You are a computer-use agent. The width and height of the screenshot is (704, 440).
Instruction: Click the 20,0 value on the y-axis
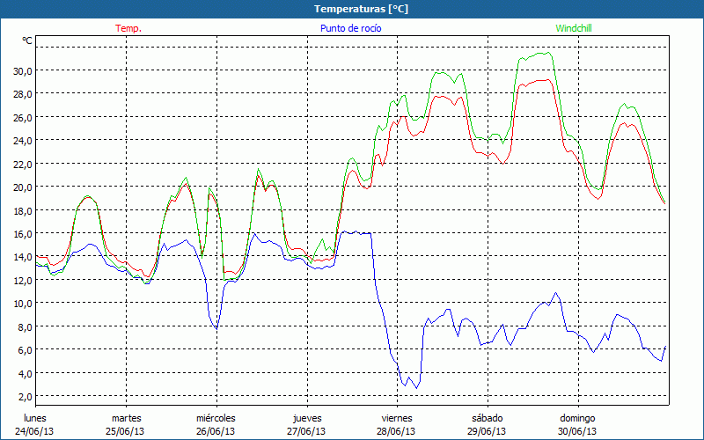pyautogui.click(x=21, y=187)
